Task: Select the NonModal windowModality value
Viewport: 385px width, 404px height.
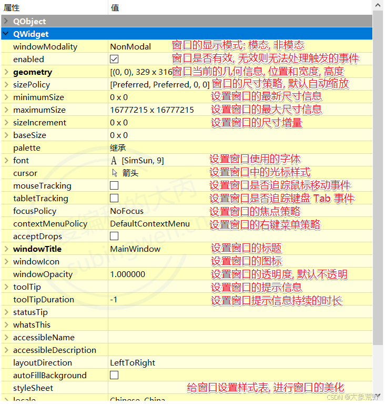Action: (x=130, y=47)
